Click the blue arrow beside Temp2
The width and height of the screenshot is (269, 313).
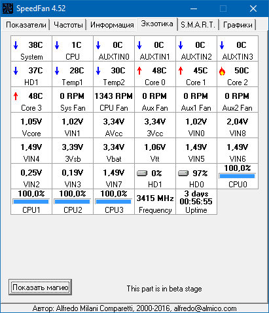click(98, 71)
